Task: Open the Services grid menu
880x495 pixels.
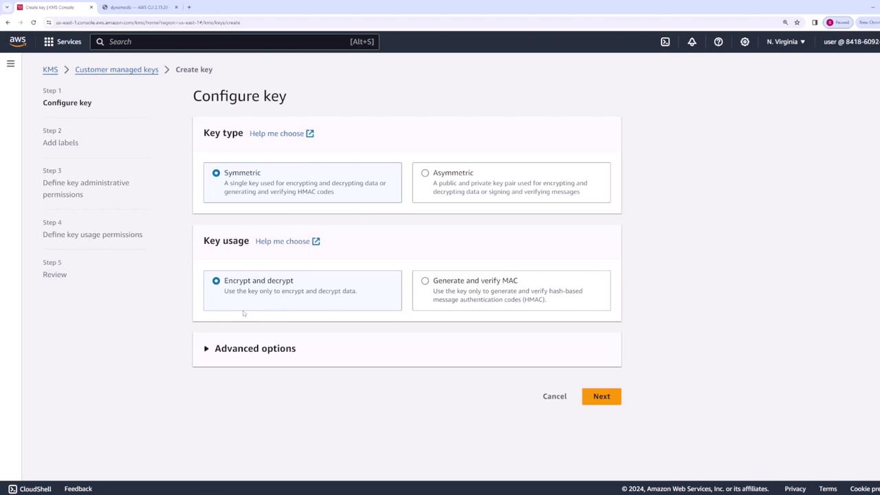Action: tap(63, 42)
